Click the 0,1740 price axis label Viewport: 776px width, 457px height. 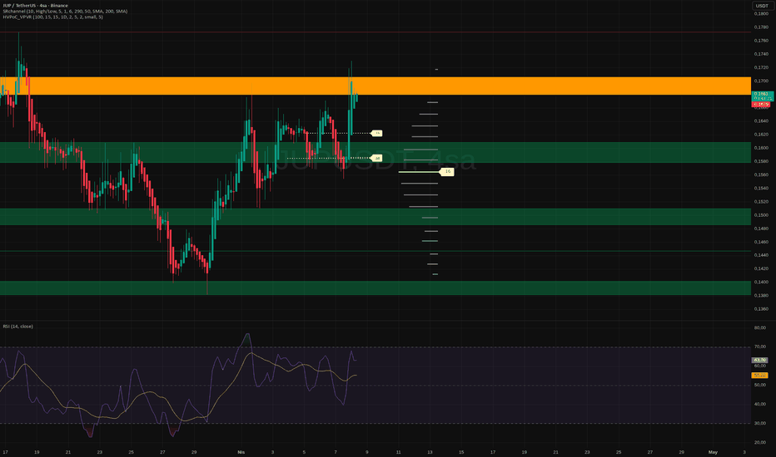click(x=761, y=54)
